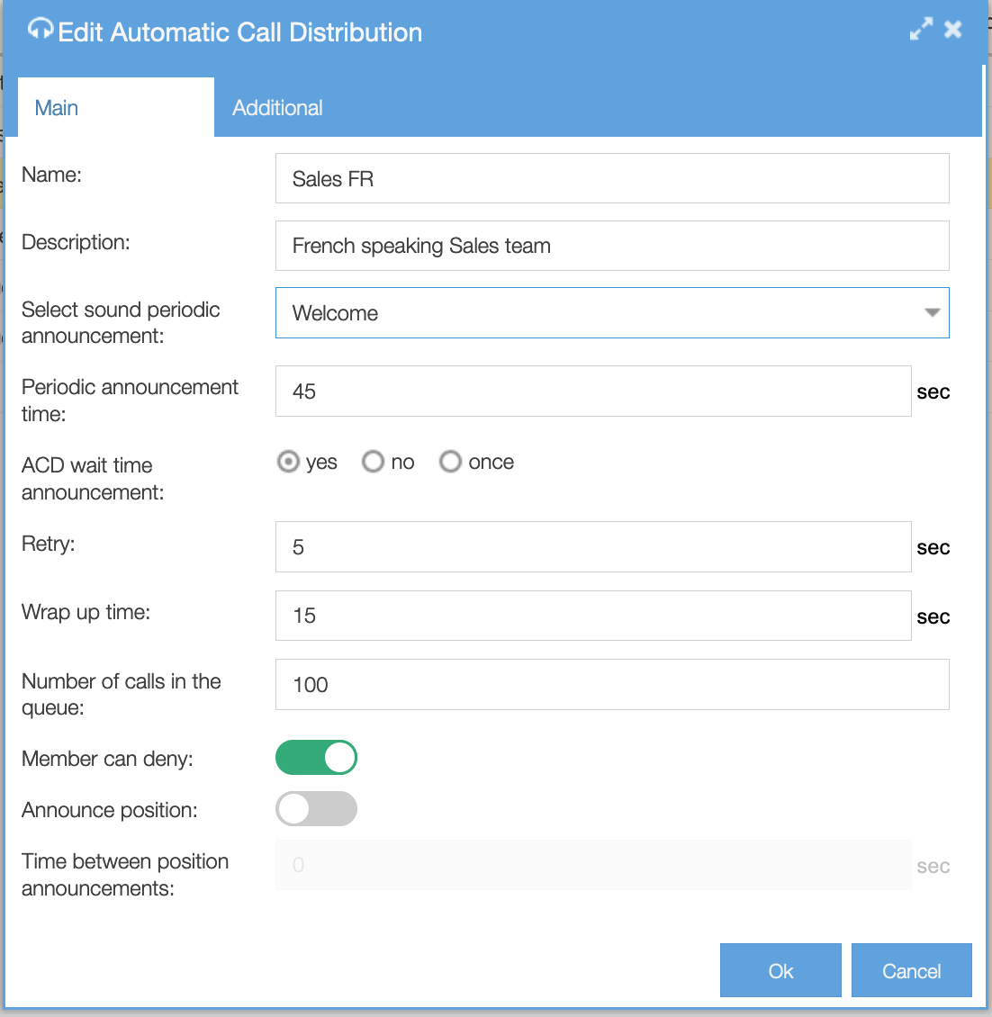The width and height of the screenshot is (992, 1017).
Task: Click the Ok button to save changes
Action: (780, 970)
